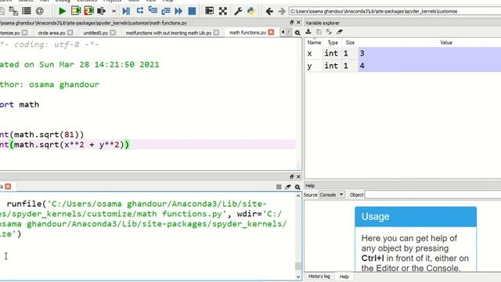Viewport: 501px width, 282px height.
Task: Go forward to next cursor position
Action: [282, 12]
